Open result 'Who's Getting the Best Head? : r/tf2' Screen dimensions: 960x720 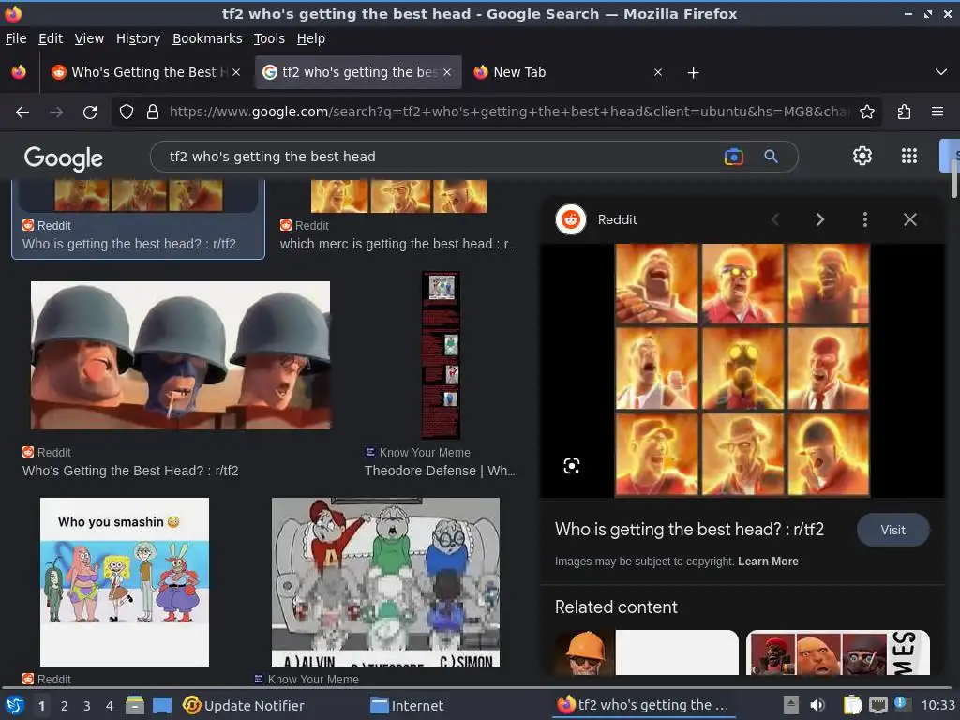pos(130,471)
